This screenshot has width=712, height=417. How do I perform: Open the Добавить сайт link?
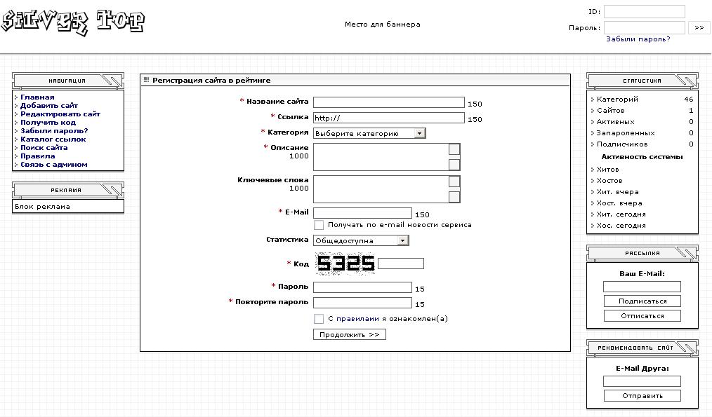pos(49,106)
